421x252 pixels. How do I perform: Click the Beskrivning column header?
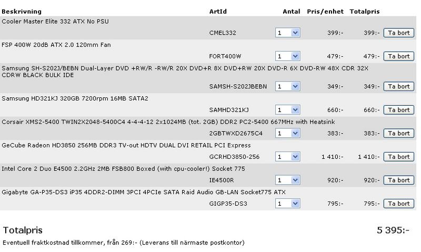(x=22, y=11)
